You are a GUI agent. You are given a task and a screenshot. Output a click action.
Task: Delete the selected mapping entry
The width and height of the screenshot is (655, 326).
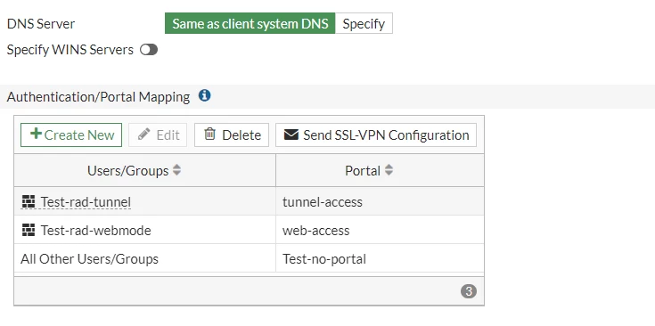click(x=232, y=134)
